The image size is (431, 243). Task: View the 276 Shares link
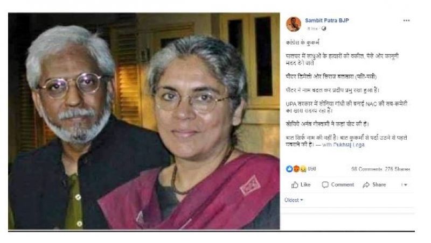click(398, 169)
